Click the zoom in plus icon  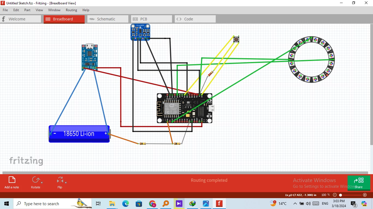pyautogui.click(x=365, y=195)
